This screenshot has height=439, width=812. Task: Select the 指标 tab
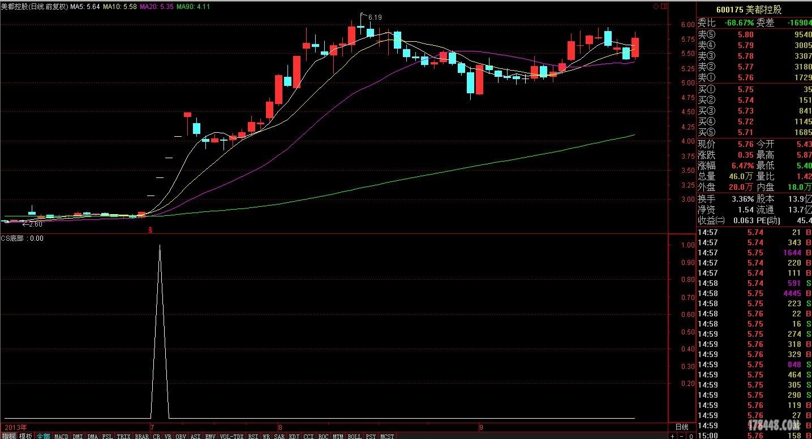point(8,436)
